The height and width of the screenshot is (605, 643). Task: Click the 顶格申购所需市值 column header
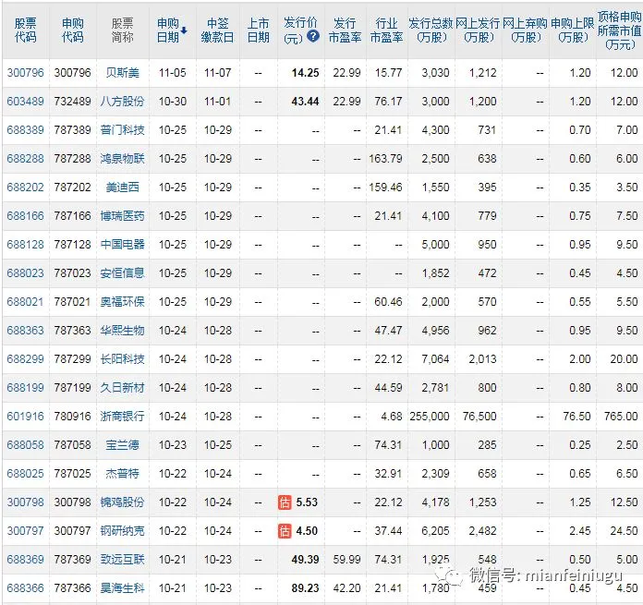click(620, 30)
